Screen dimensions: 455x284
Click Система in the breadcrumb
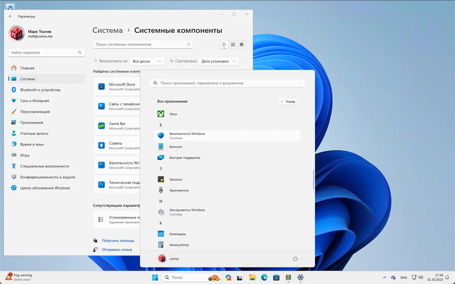[x=107, y=30]
